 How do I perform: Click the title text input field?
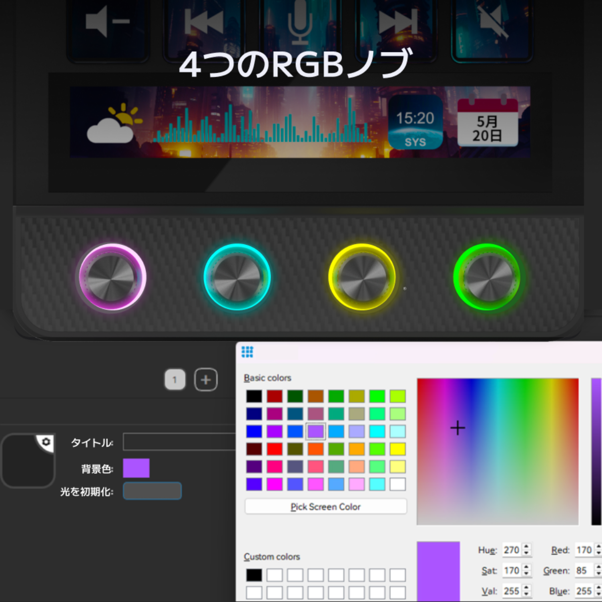179,442
